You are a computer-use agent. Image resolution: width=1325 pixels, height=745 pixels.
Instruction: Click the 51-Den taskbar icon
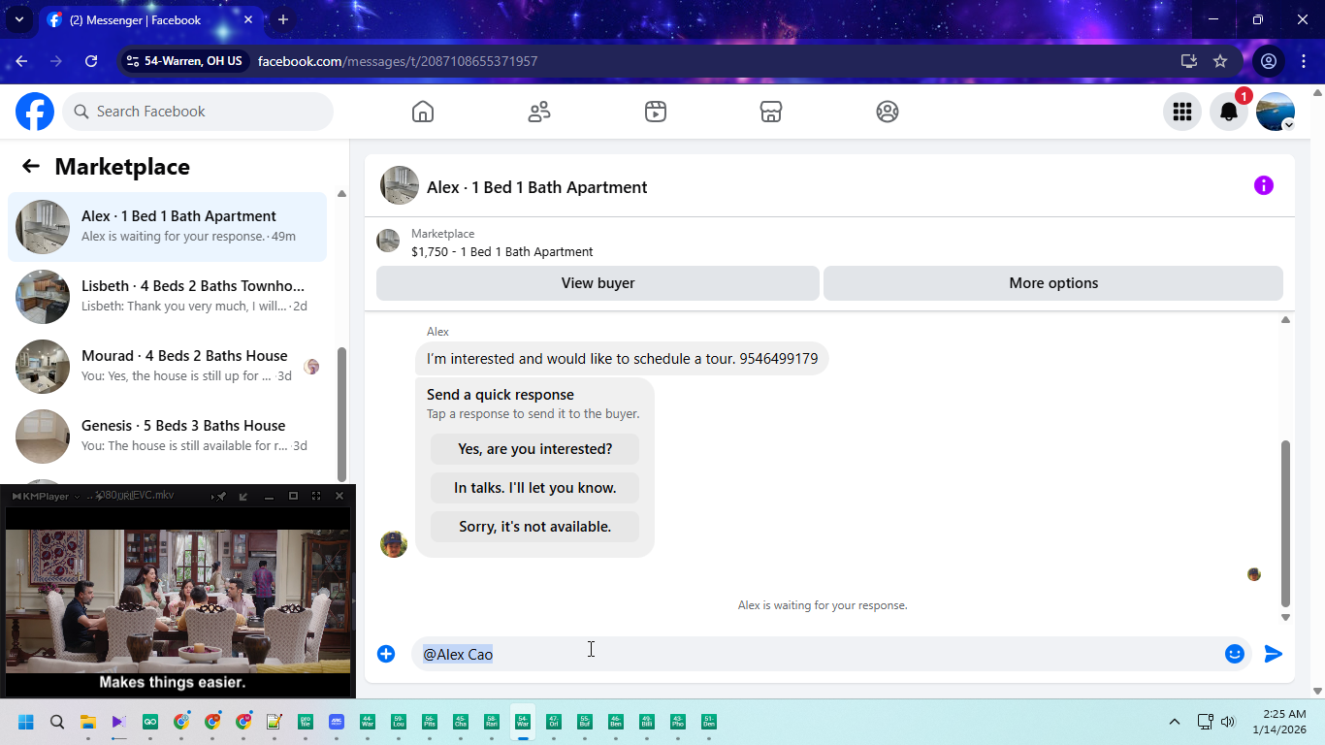(709, 722)
